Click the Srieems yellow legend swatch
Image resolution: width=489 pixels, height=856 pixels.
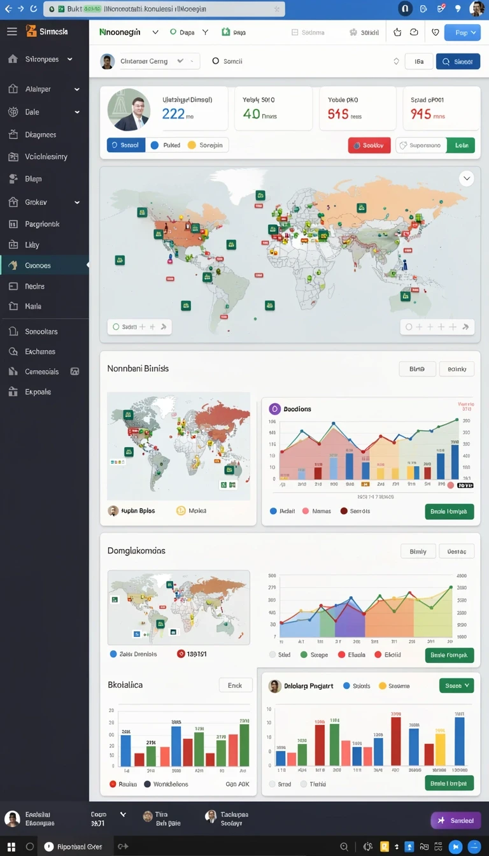[383, 686]
